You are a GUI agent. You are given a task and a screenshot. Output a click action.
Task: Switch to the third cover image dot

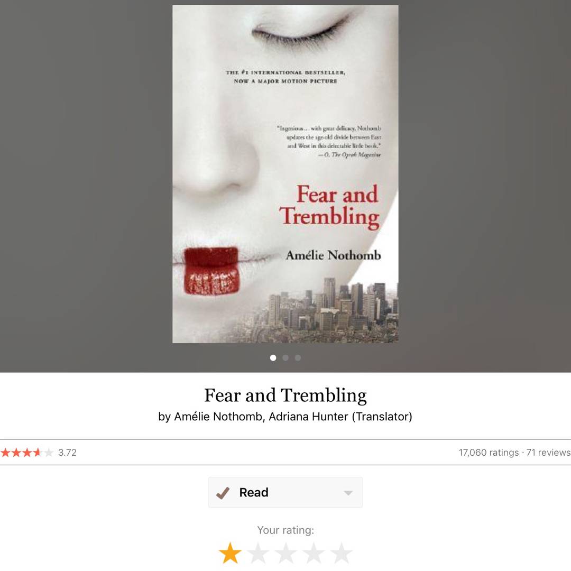pyautogui.click(x=298, y=358)
